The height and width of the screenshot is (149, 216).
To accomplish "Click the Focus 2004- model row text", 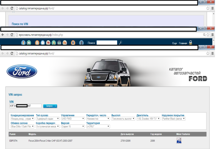I will (x=50, y=141).
